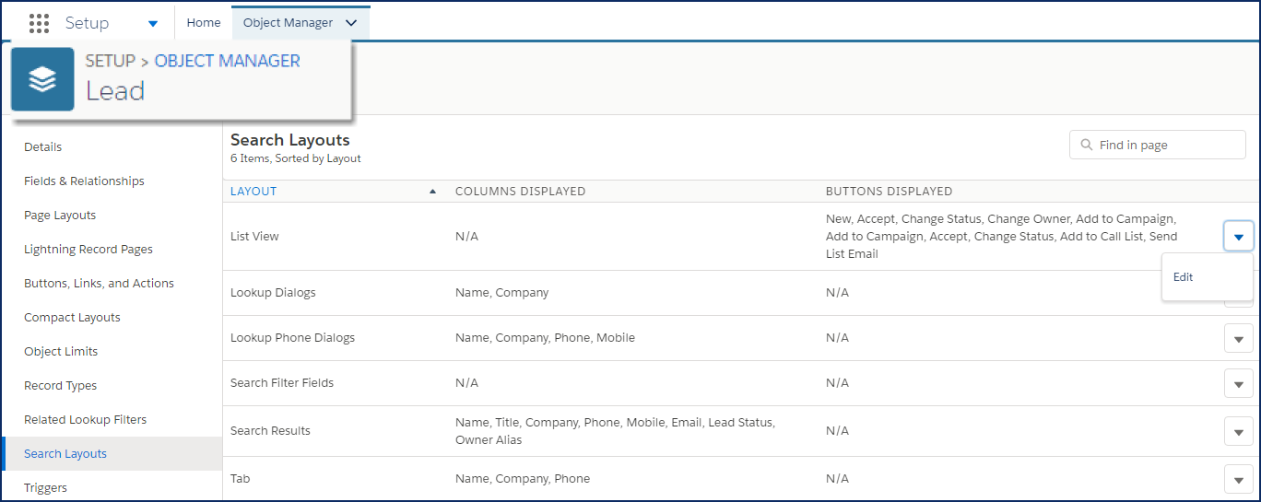Open the Details sidebar item
The height and width of the screenshot is (502, 1261).
point(43,147)
